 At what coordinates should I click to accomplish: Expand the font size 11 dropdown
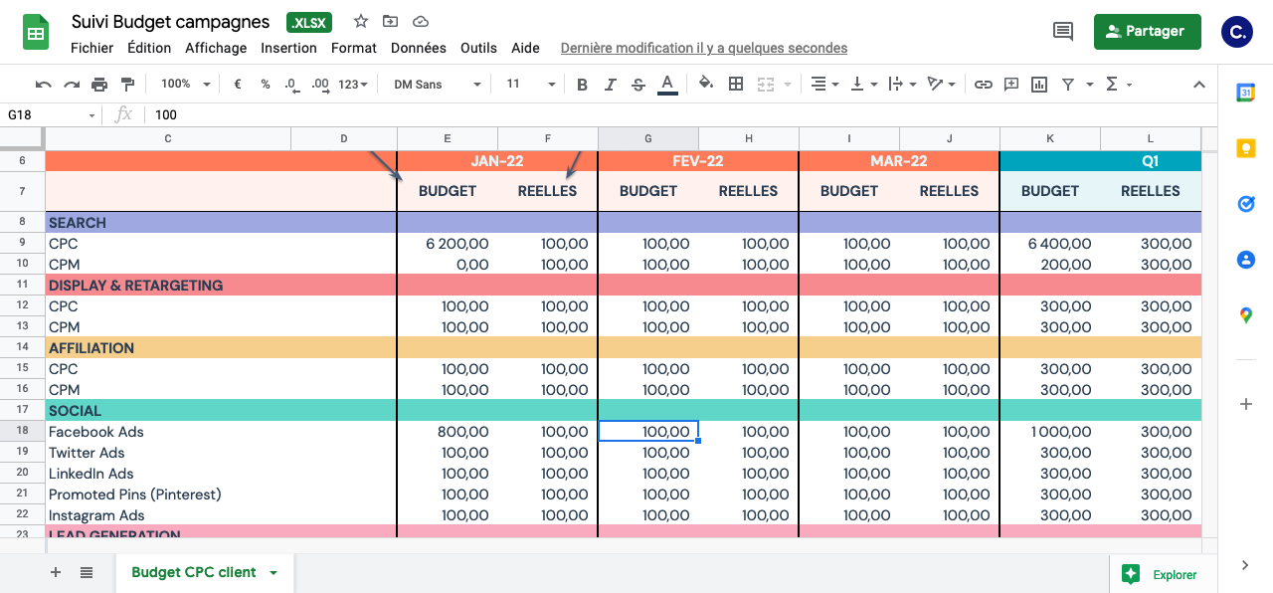pos(530,85)
